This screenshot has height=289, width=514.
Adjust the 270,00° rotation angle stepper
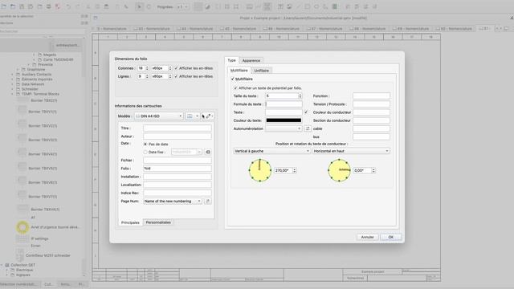pyautogui.click(x=295, y=170)
